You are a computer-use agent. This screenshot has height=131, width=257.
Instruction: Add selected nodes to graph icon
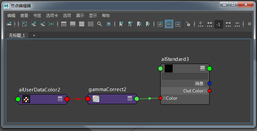pyautogui.click(x=34, y=24)
